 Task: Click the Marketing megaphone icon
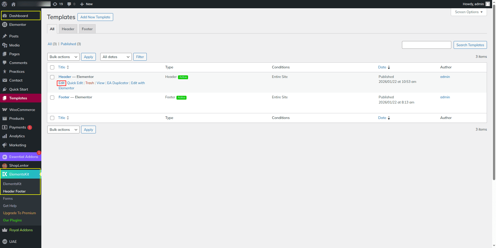5,145
